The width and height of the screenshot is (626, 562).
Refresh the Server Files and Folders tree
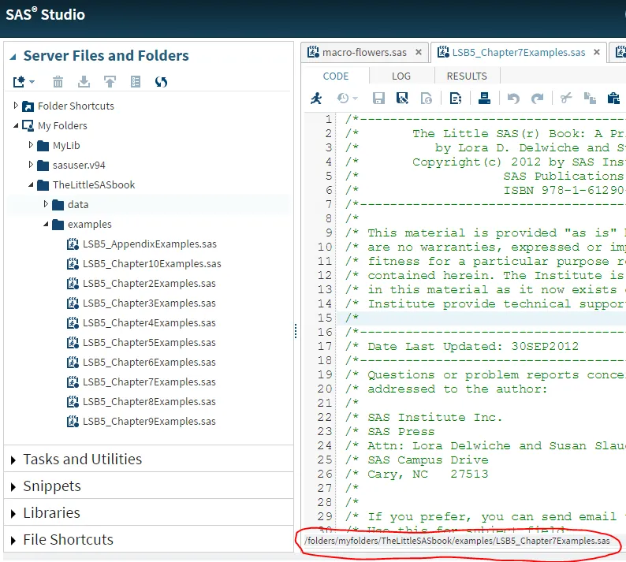162,82
